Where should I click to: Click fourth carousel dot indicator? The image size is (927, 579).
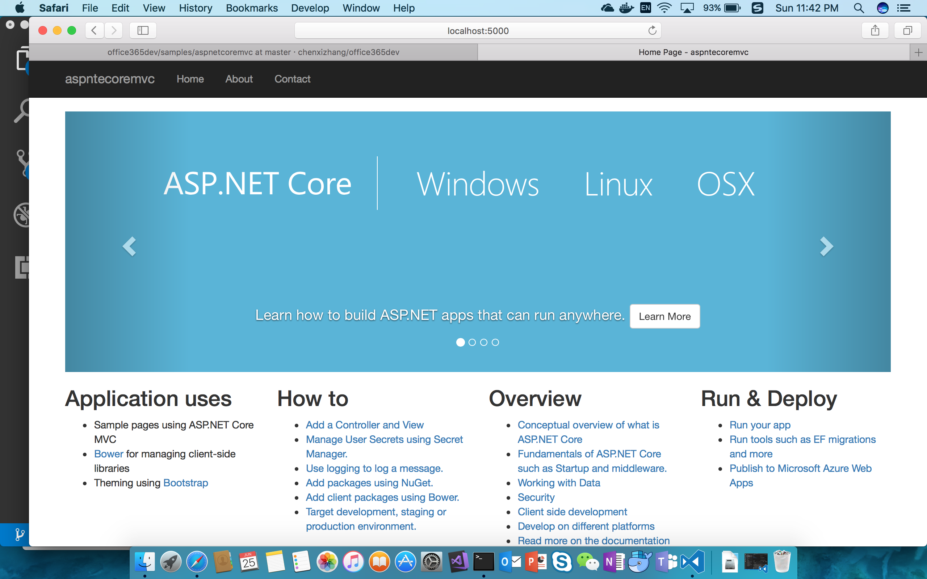click(x=496, y=342)
